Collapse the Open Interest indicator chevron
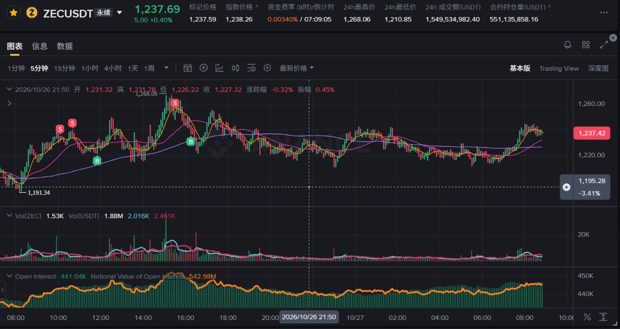Image resolution: width=620 pixels, height=329 pixels. pos(9,276)
